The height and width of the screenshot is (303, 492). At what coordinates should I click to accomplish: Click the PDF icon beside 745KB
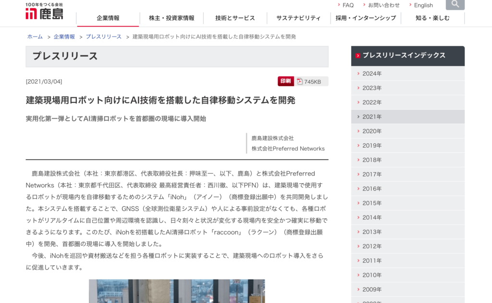pos(300,81)
